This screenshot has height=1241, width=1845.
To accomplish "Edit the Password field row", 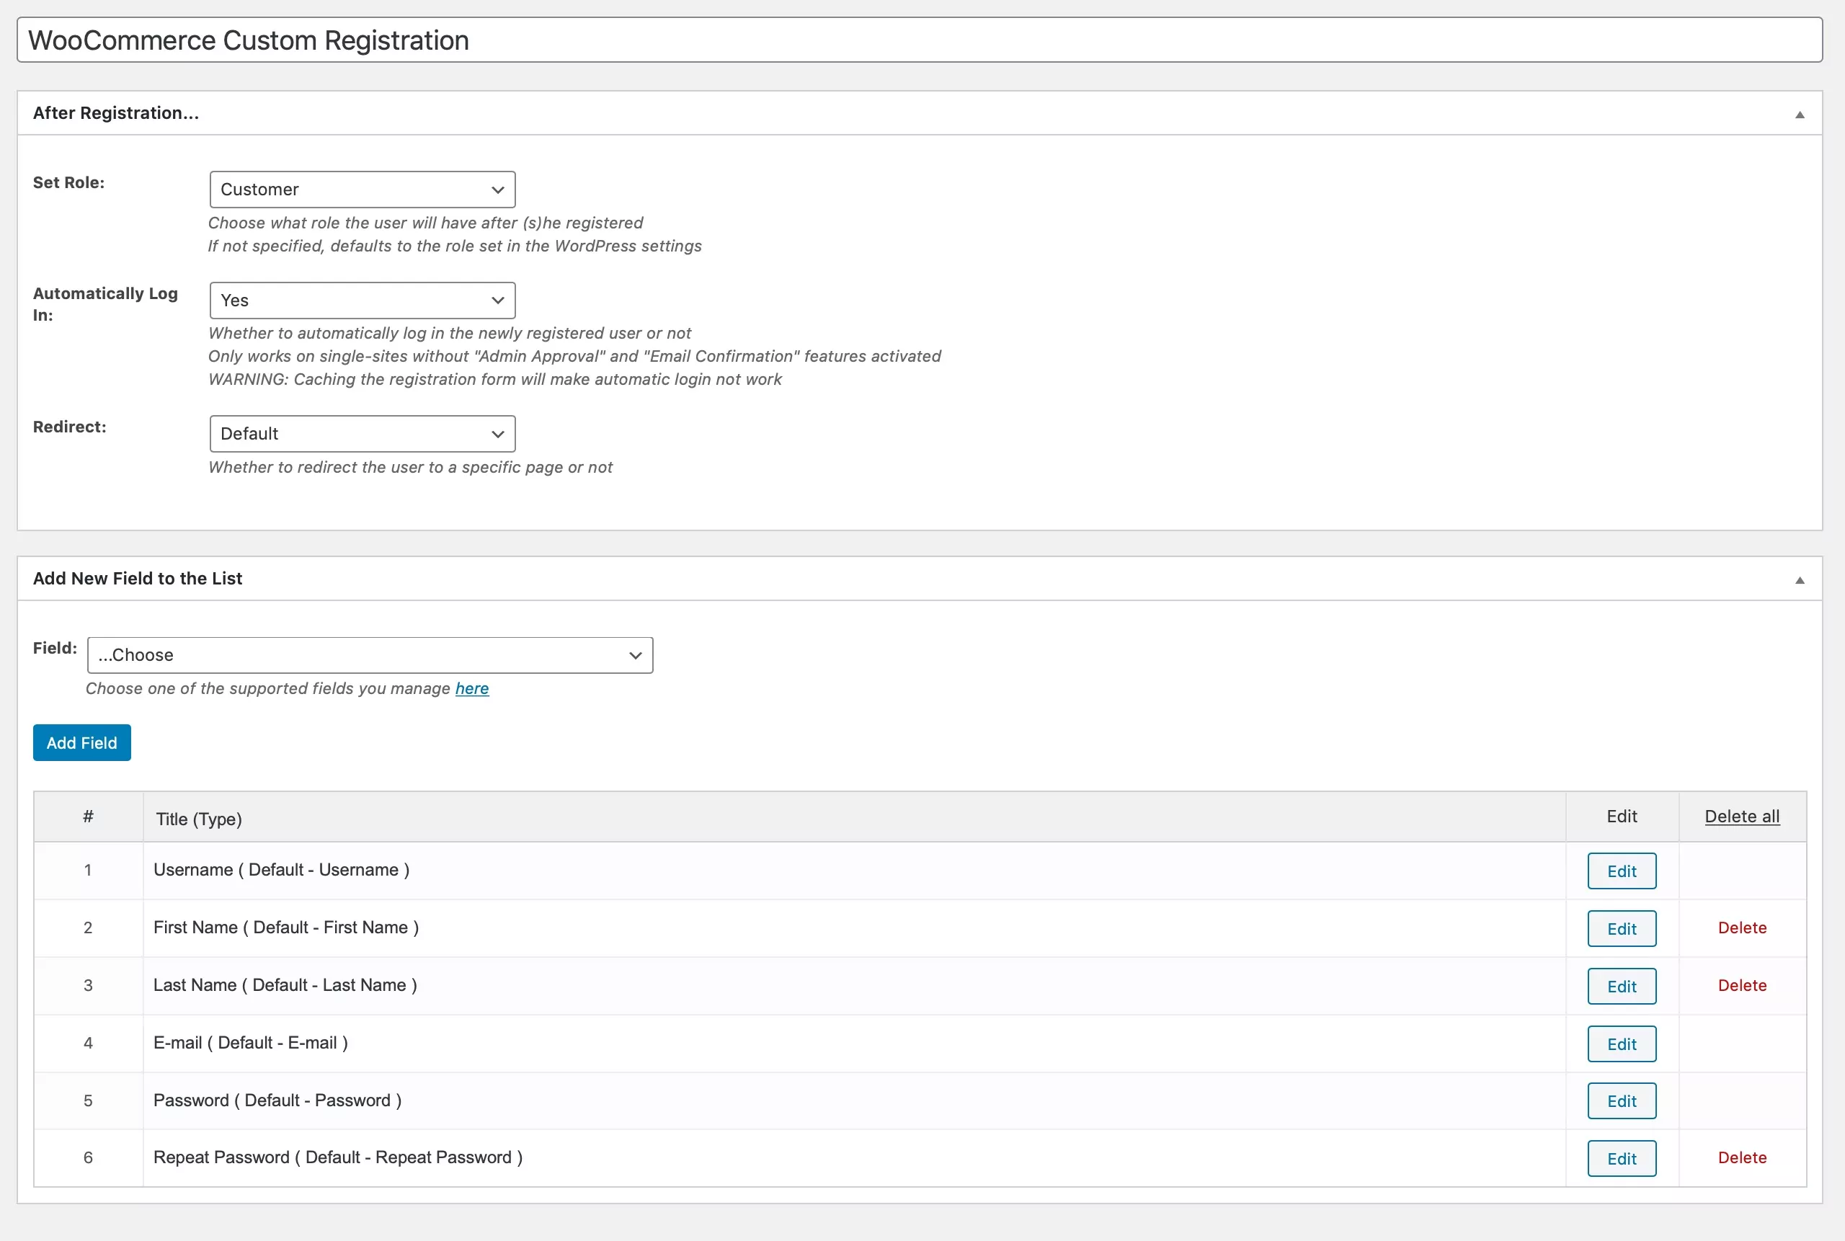I will [1621, 1101].
